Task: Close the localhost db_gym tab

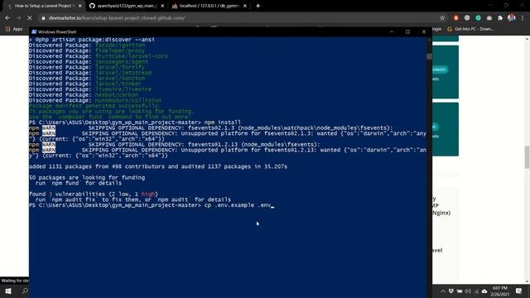Action: 245,6
